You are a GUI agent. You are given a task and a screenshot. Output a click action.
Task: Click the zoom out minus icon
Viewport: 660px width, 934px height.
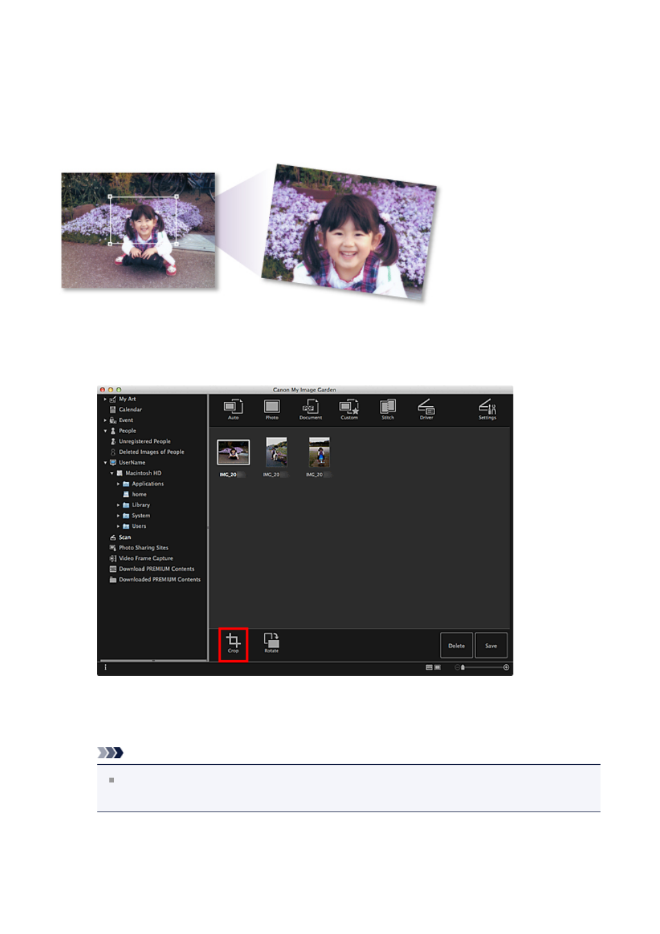point(457,668)
